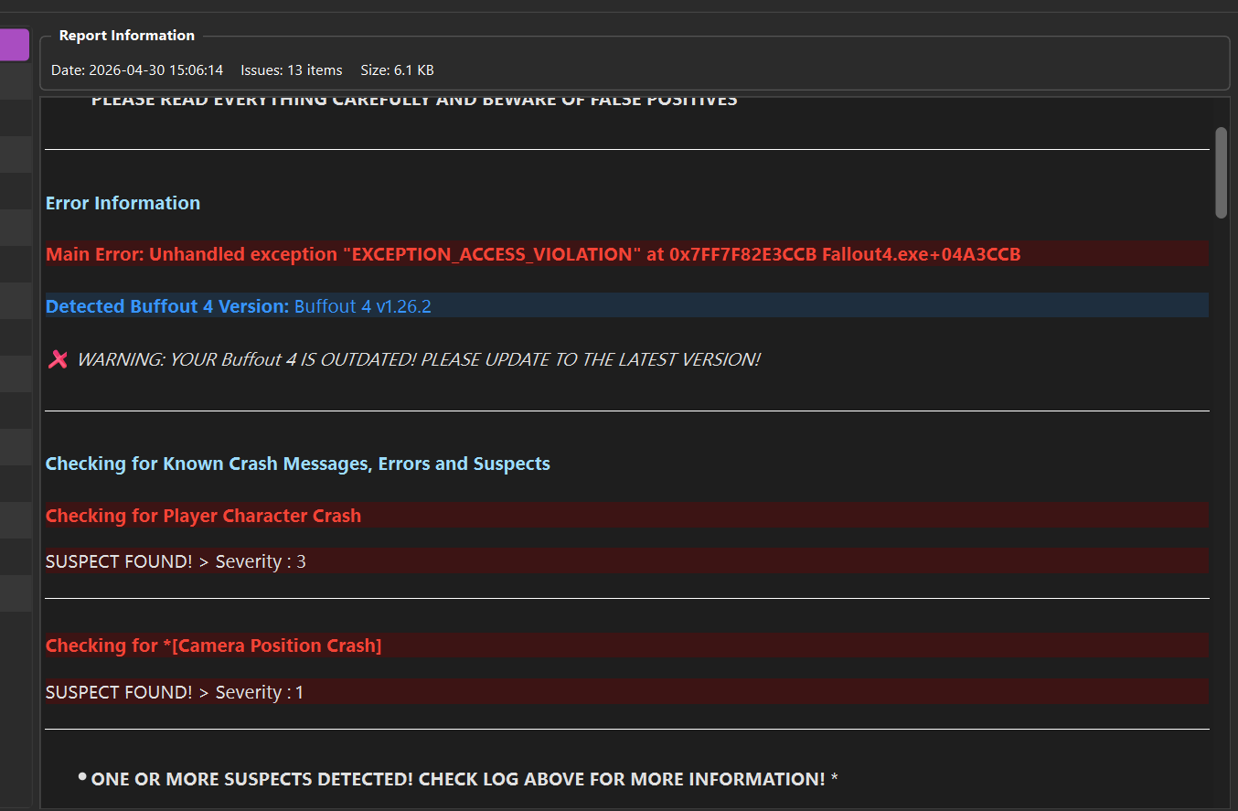This screenshot has width=1238, height=811.
Task: Click the red X warning icon
Action: pyautogui.click(x=58, y=359)
